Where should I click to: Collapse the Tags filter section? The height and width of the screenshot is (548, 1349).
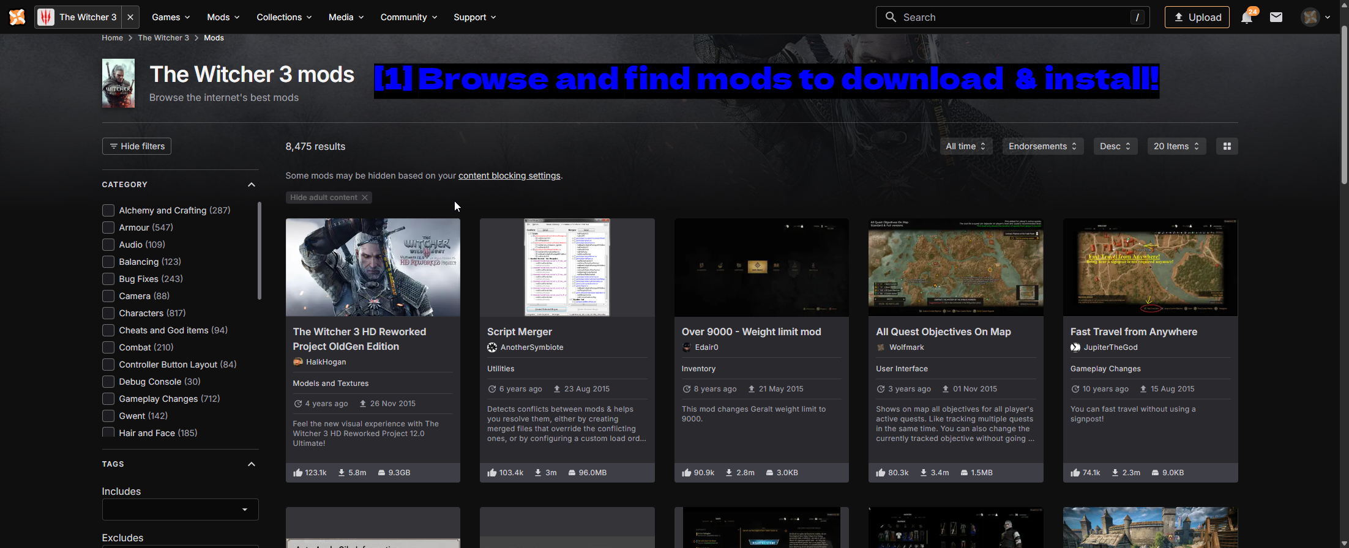(251, 464)
